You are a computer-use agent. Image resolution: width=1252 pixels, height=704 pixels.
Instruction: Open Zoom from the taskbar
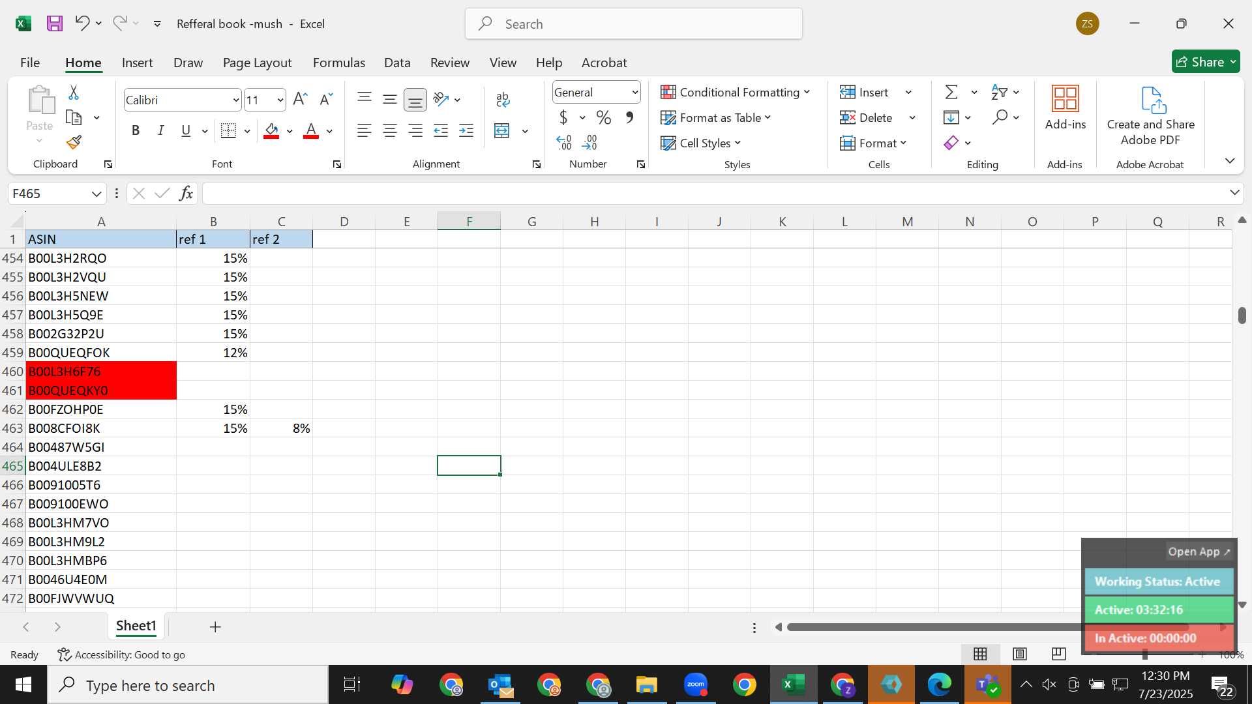(x=696, y=685)
